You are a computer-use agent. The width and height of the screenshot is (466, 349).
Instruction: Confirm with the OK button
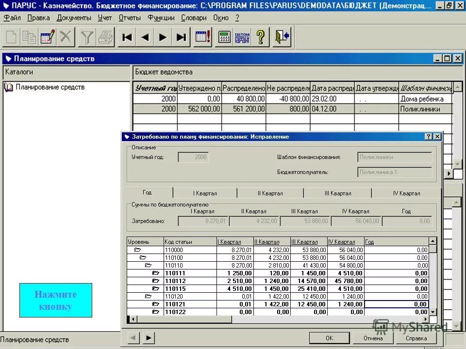click(x=329, y=338)
